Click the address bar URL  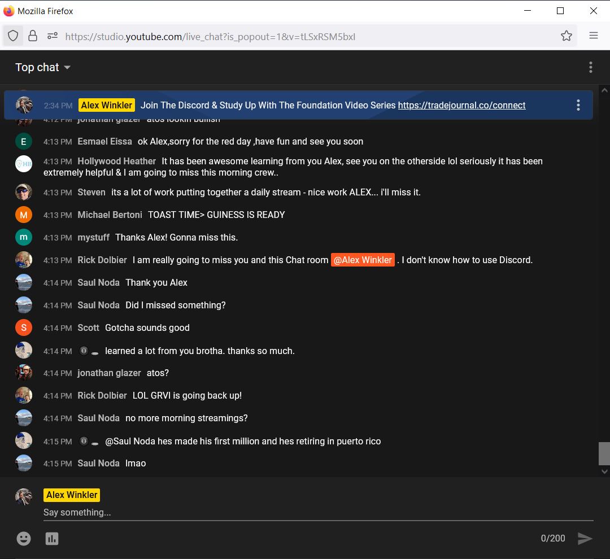211,36
